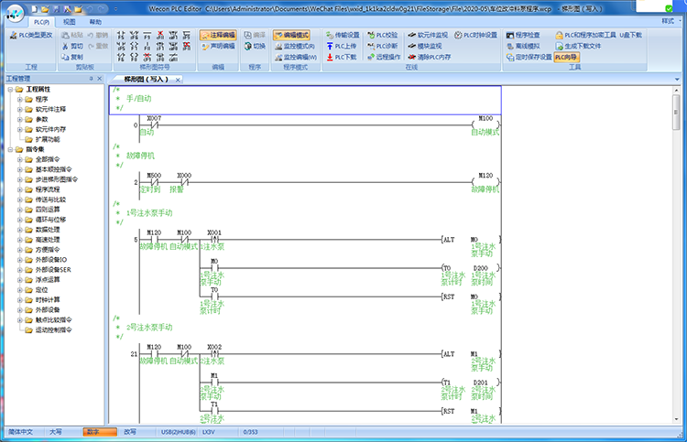Open 模块监视 module monitor
This screenshot has height=442, width=687.
coord(424,46)
